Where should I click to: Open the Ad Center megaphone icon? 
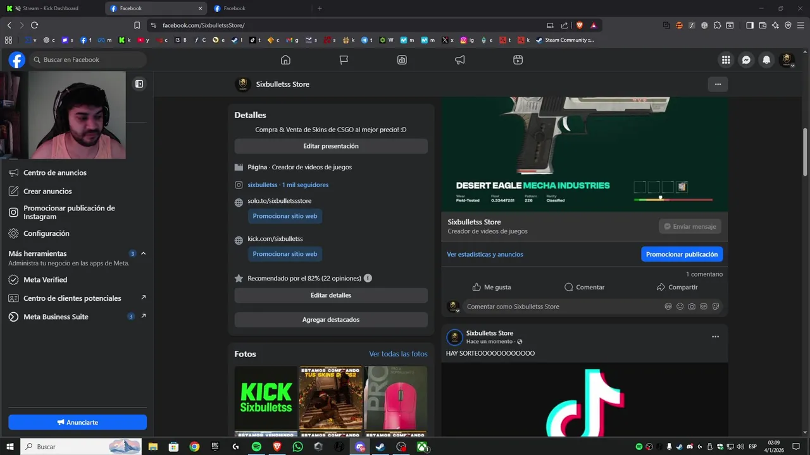pos(460,59)
